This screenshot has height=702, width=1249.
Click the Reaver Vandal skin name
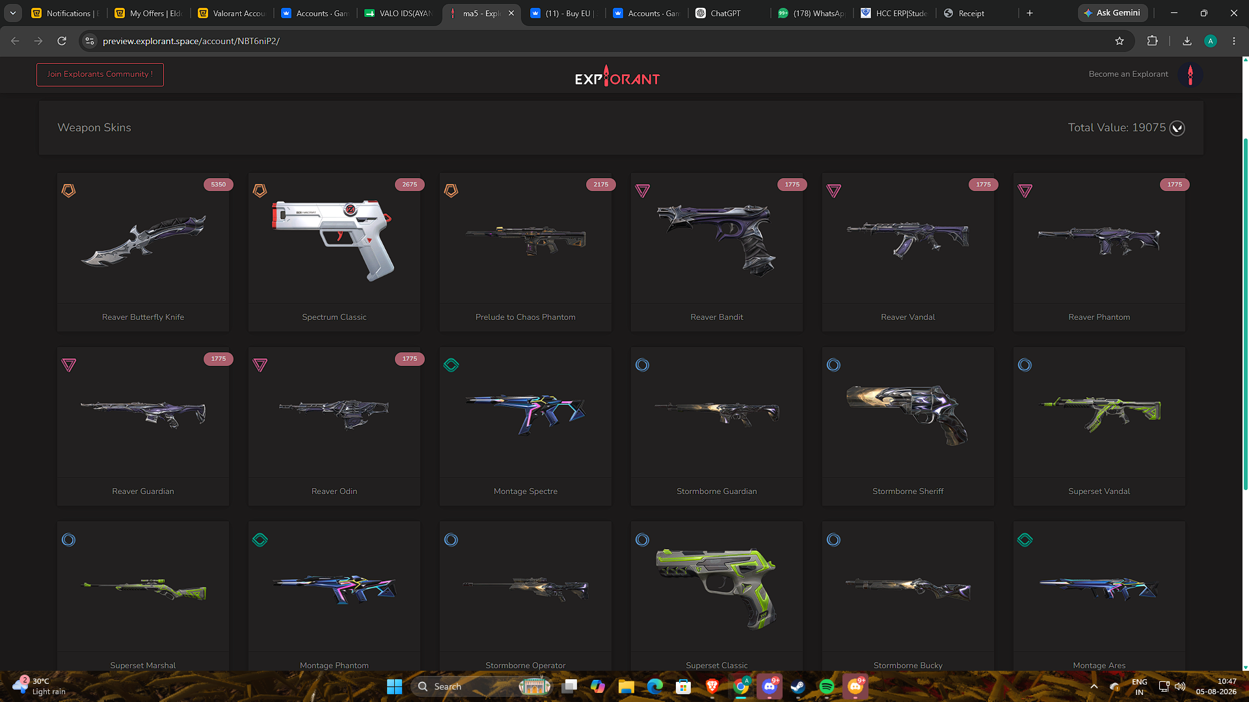[907, 317]
